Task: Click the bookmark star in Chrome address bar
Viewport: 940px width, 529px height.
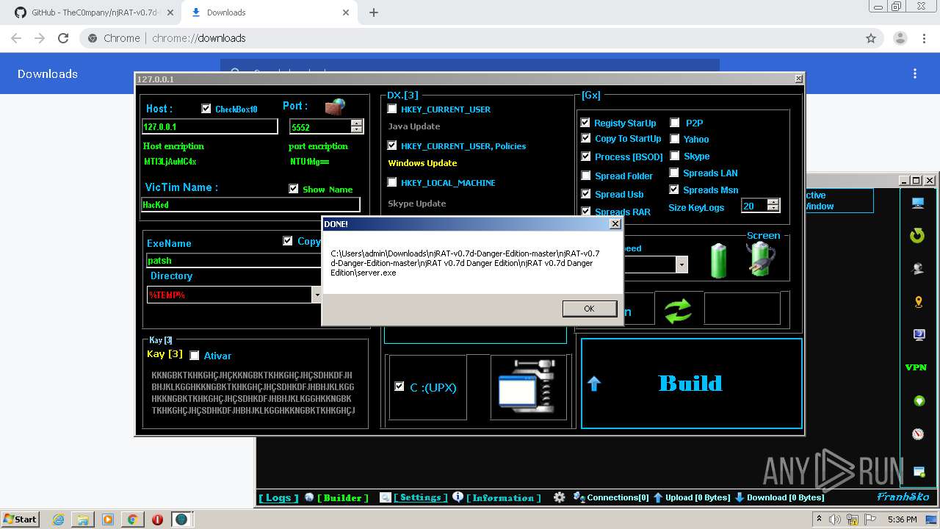Action: click(871, 38)
